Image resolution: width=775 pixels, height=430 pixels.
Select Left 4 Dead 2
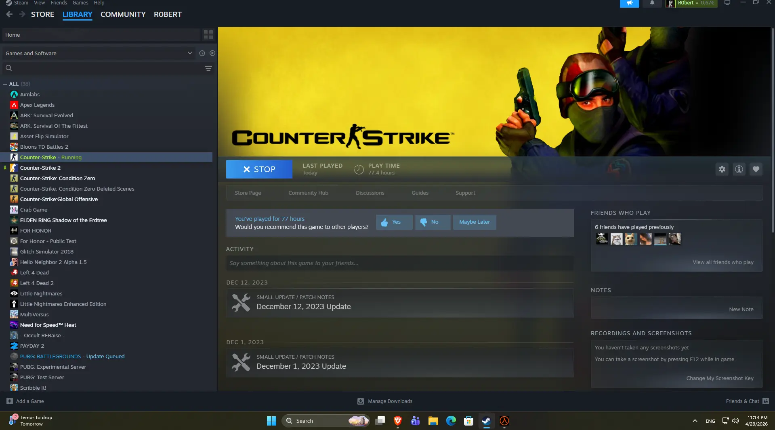click(x=37, y=283)
